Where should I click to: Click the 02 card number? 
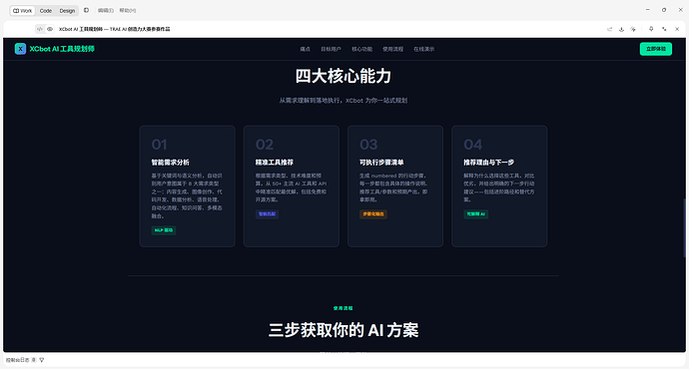pyautogui.click(x=264, y=145)
